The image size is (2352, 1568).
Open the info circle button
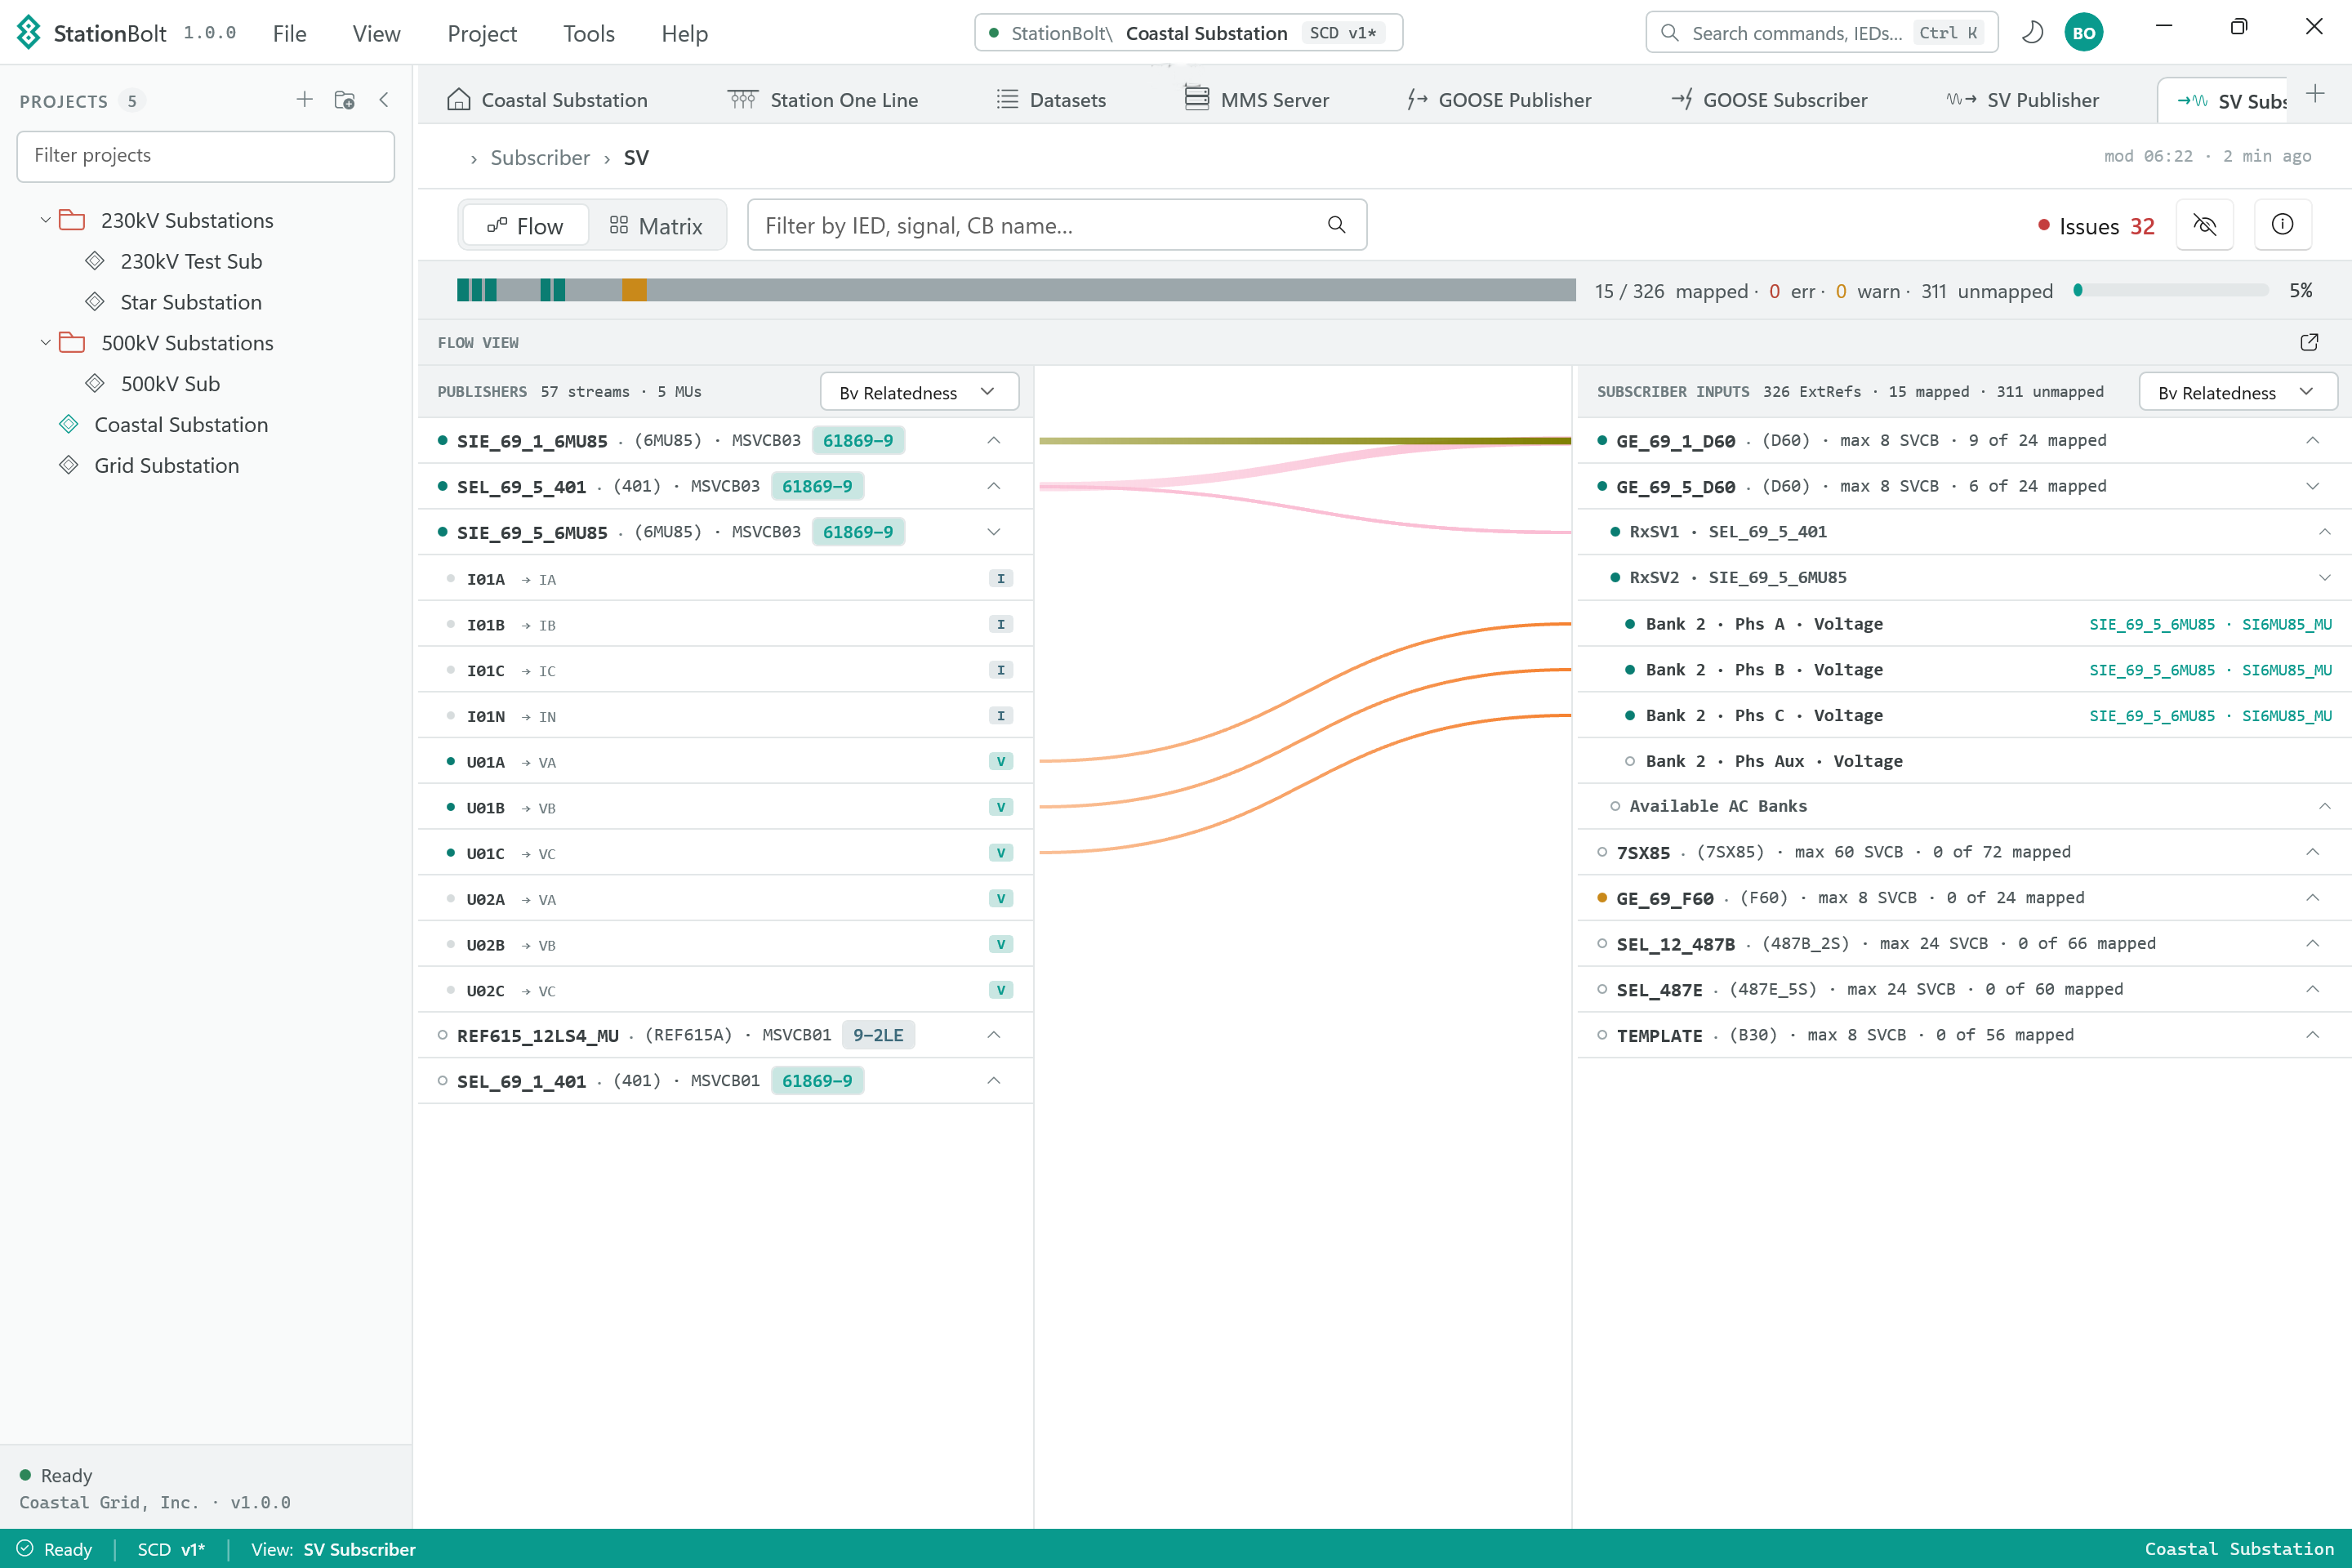(x=2283, y=225)
